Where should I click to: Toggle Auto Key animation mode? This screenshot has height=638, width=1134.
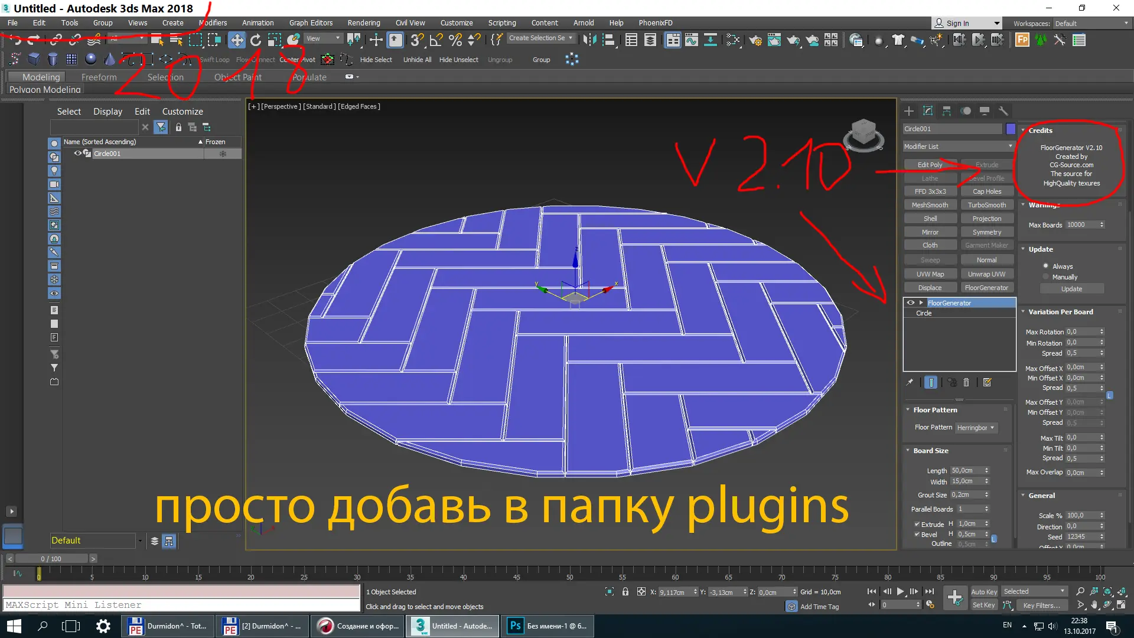pyautogui.click(x=984, y=591)
